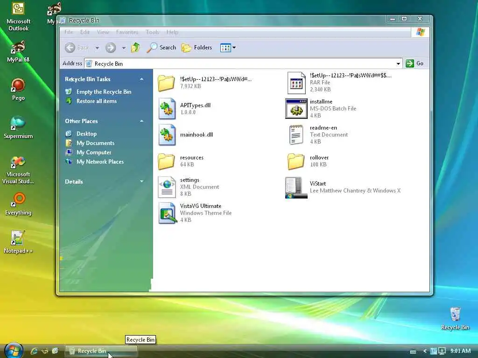Click the Windows flag logo throbber

click(421, 32)
